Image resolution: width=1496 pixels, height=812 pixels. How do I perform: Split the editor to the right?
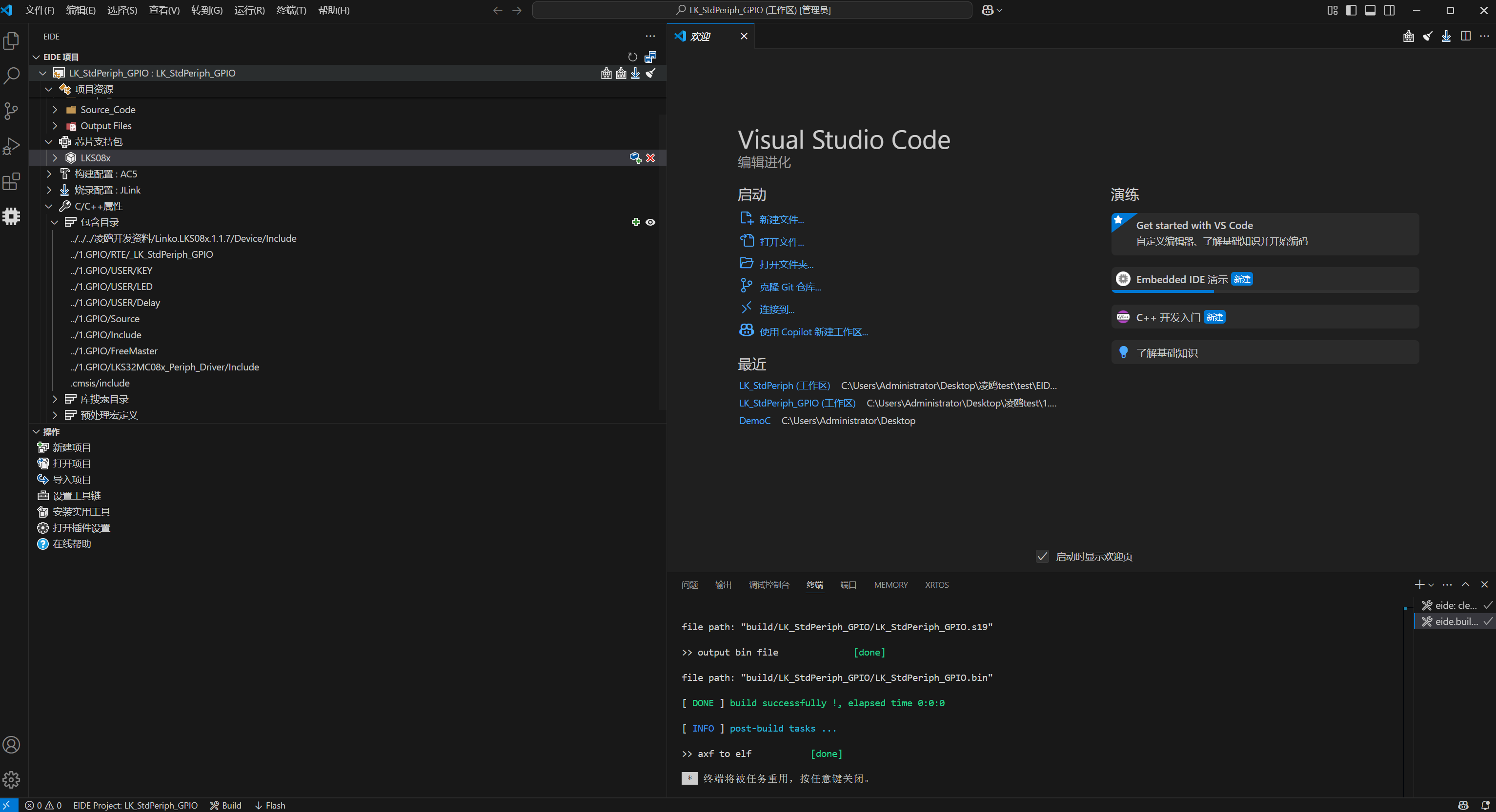coord(1466,36)
